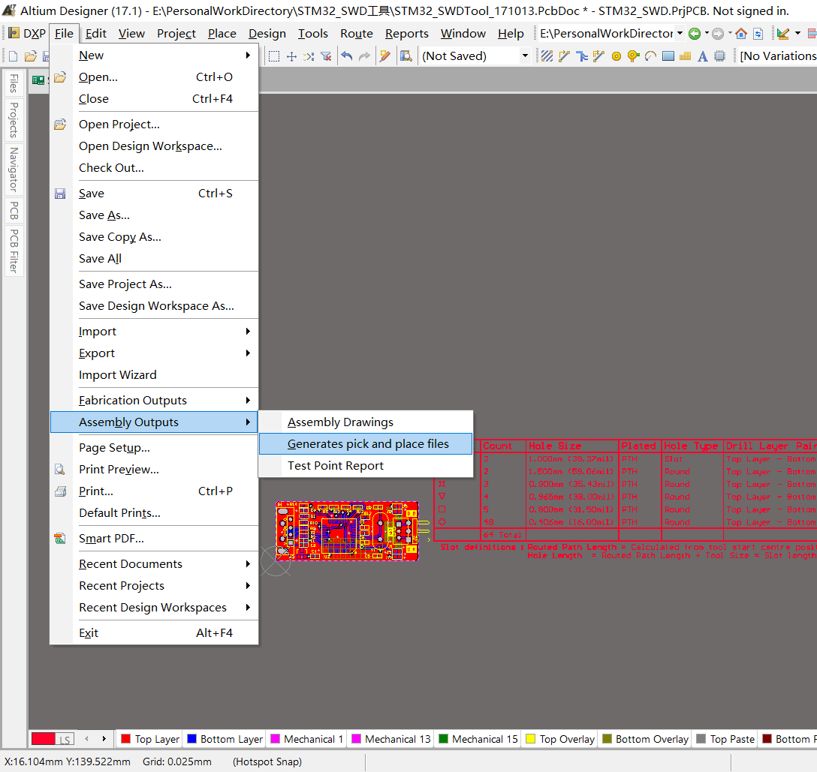Click the home page icon
This screenshot has width=817, height=772.
point(741,34)
